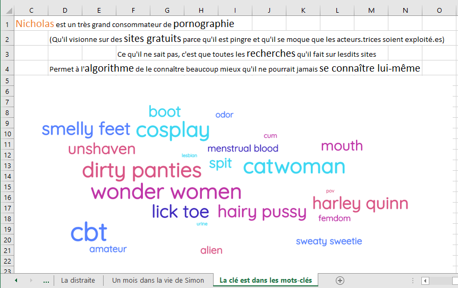
Task: Click the next sheet navigation arrow
Action: pyautogui.click(x=31, y=280)
